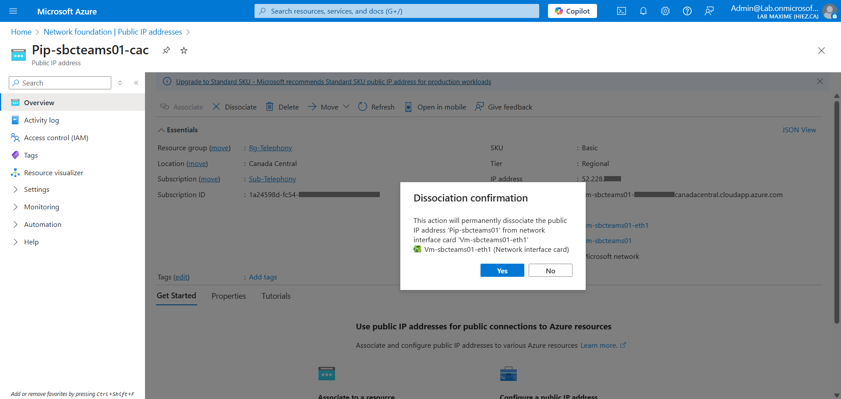Pin Pip-sbcteams01-cac to dashboard
The height and width of the screenshot is (399, 841).
166,50
